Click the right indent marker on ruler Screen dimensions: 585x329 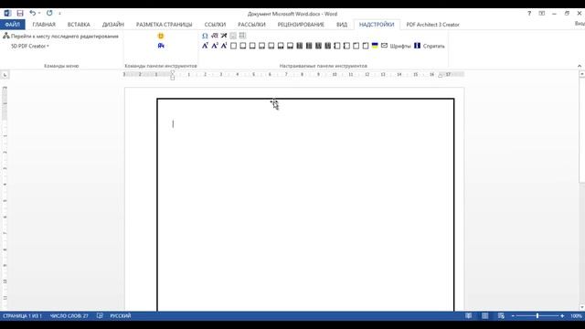(441, 76)
